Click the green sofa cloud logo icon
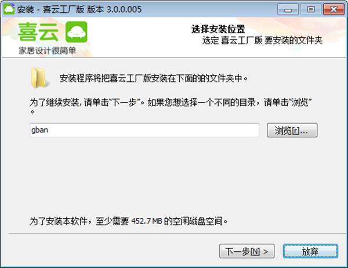The image size is (348, 268). 77,32
